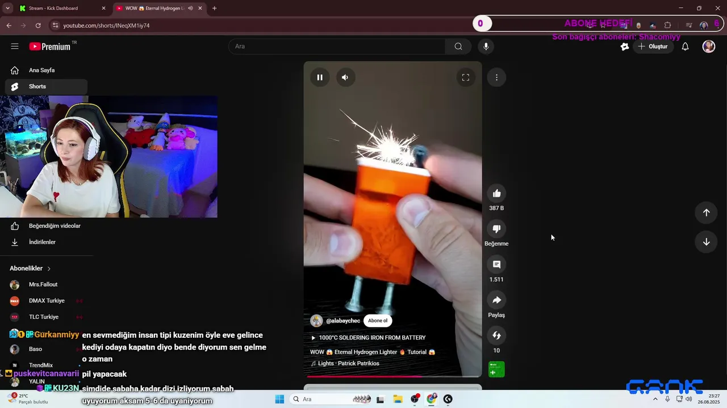Open the DMAX Turkiye subscription
The height and width of the screenshot is (408, 727).
[x=46, y=301]
